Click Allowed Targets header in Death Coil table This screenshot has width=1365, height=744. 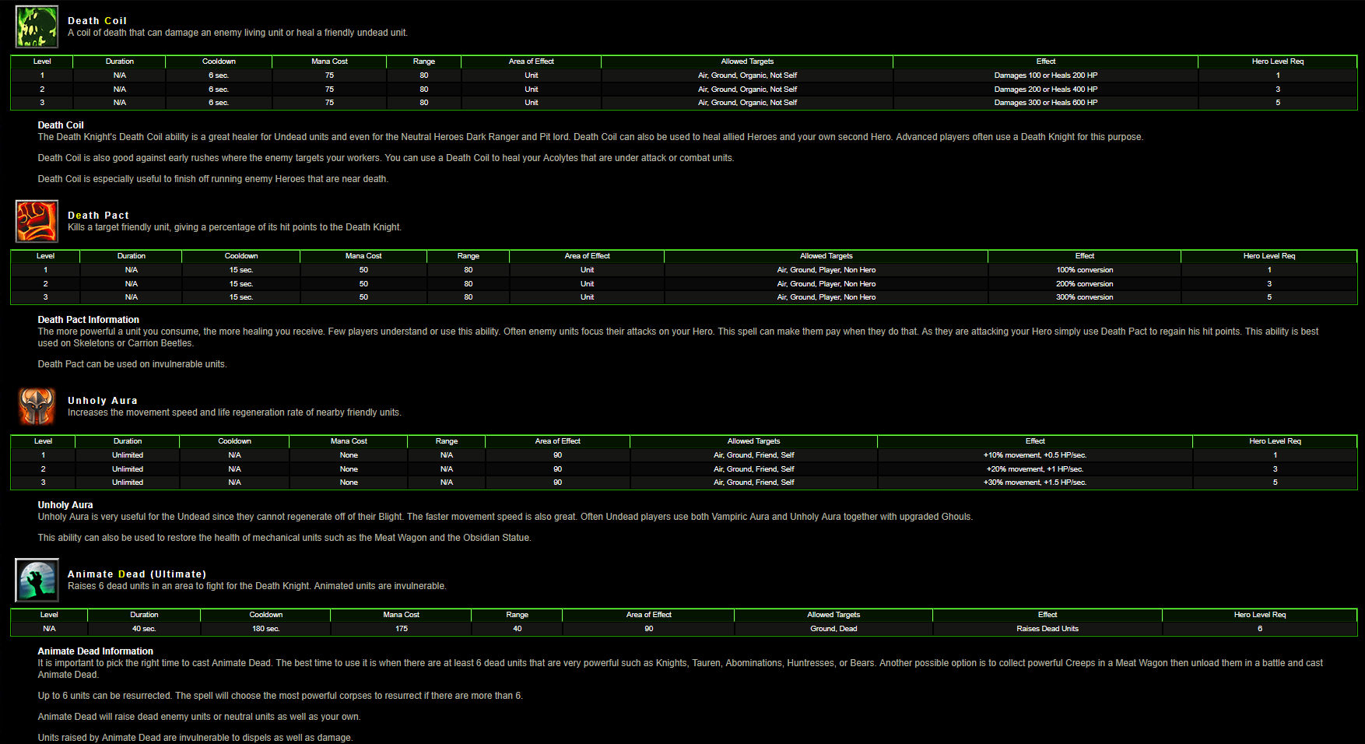click(747, 61)
